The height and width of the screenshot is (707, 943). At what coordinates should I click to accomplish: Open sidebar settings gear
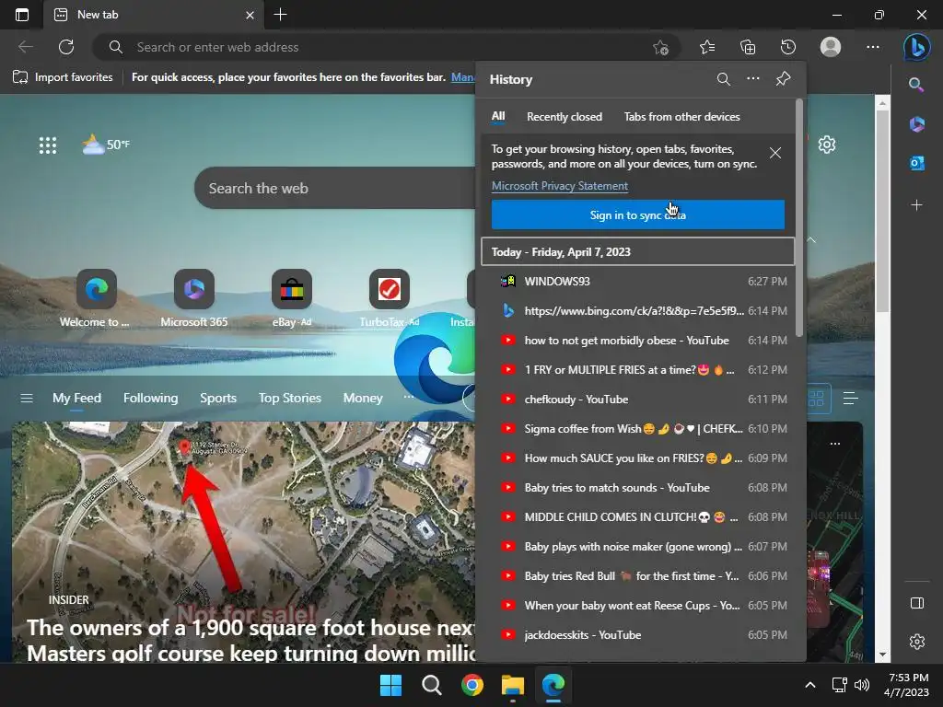[916, 642]
